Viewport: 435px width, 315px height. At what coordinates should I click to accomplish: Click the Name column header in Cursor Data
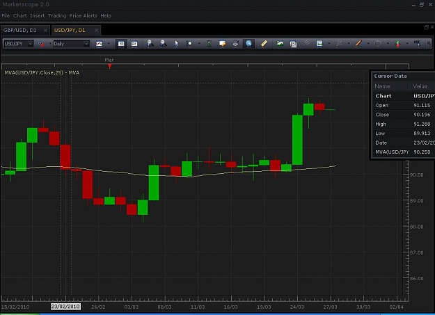coord(382,86)
